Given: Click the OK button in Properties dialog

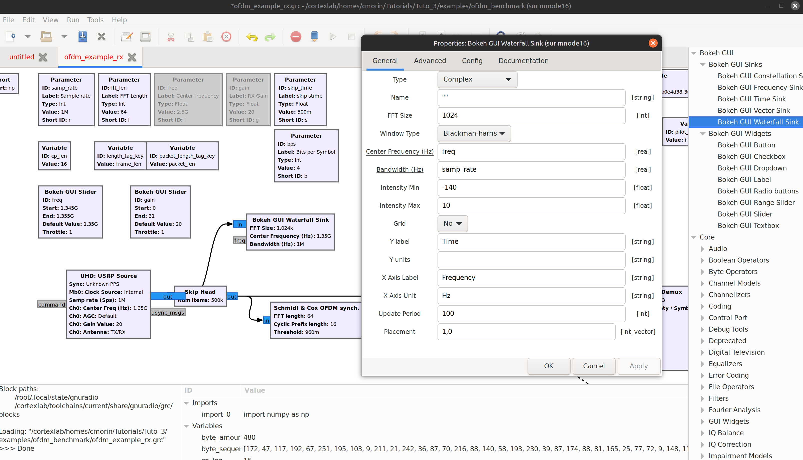Looking at the screenshot, I should click(549, 366).
